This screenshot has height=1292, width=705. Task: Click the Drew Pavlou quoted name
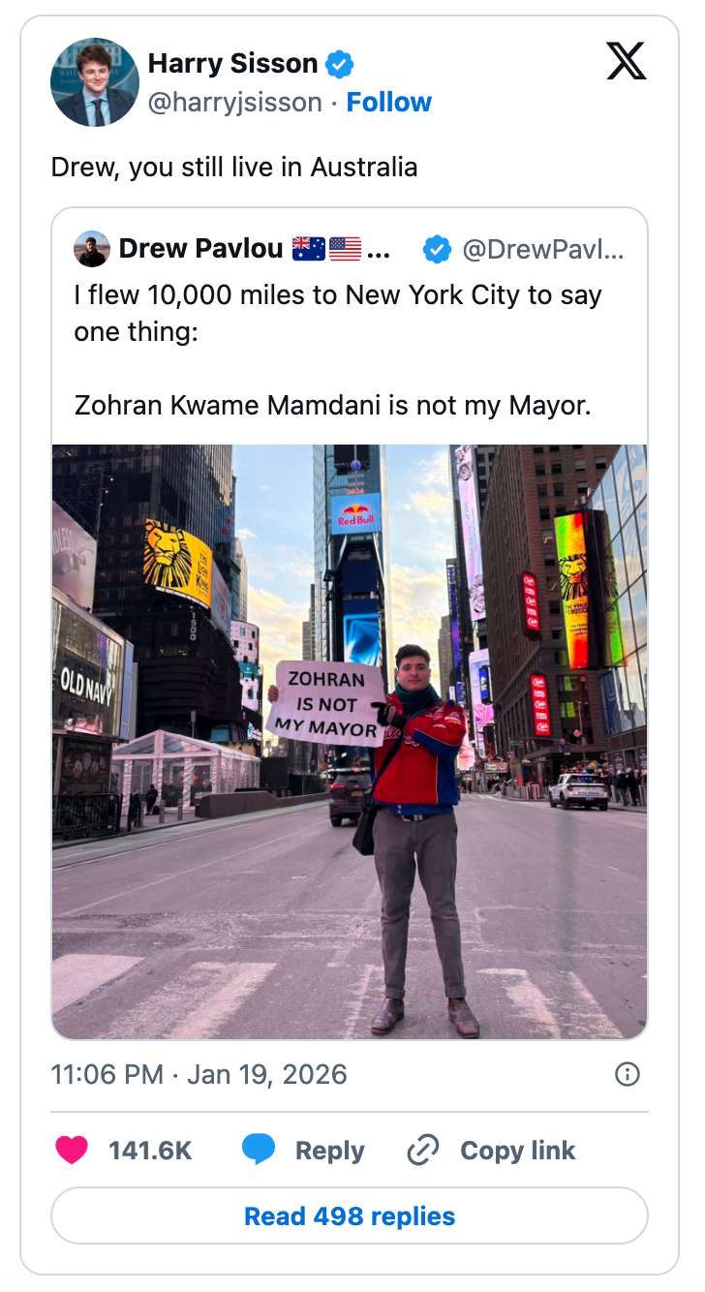tap(200, 250)
